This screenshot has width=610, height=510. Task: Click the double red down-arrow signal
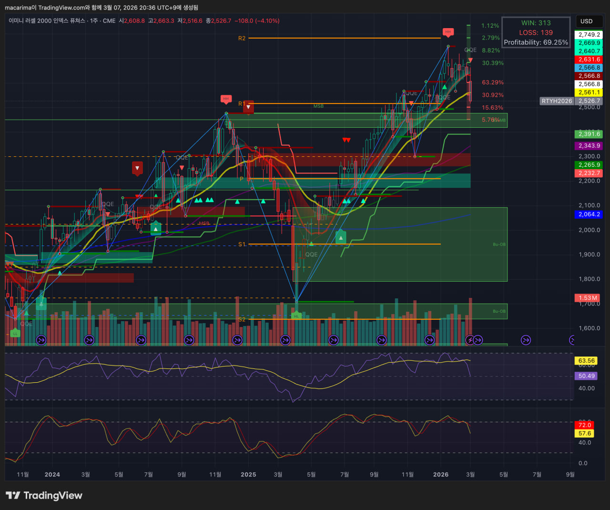coord(346,140)
